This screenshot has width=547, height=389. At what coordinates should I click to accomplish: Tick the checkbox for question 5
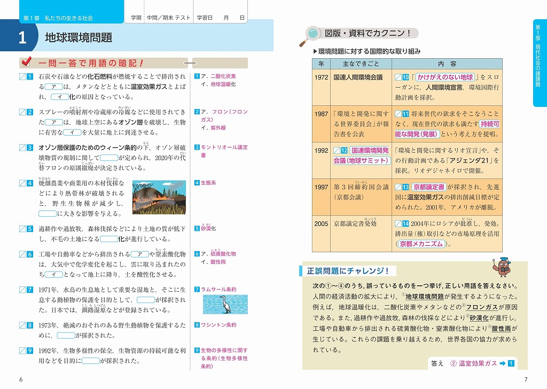pos(22,229)
